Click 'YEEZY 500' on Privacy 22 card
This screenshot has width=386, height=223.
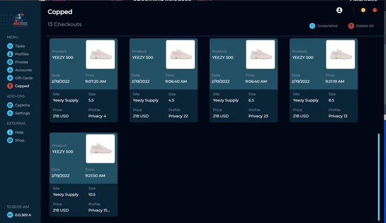[x=142, y=58]
